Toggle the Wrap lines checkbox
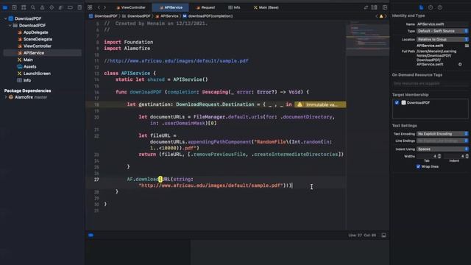 click(418, 166)
